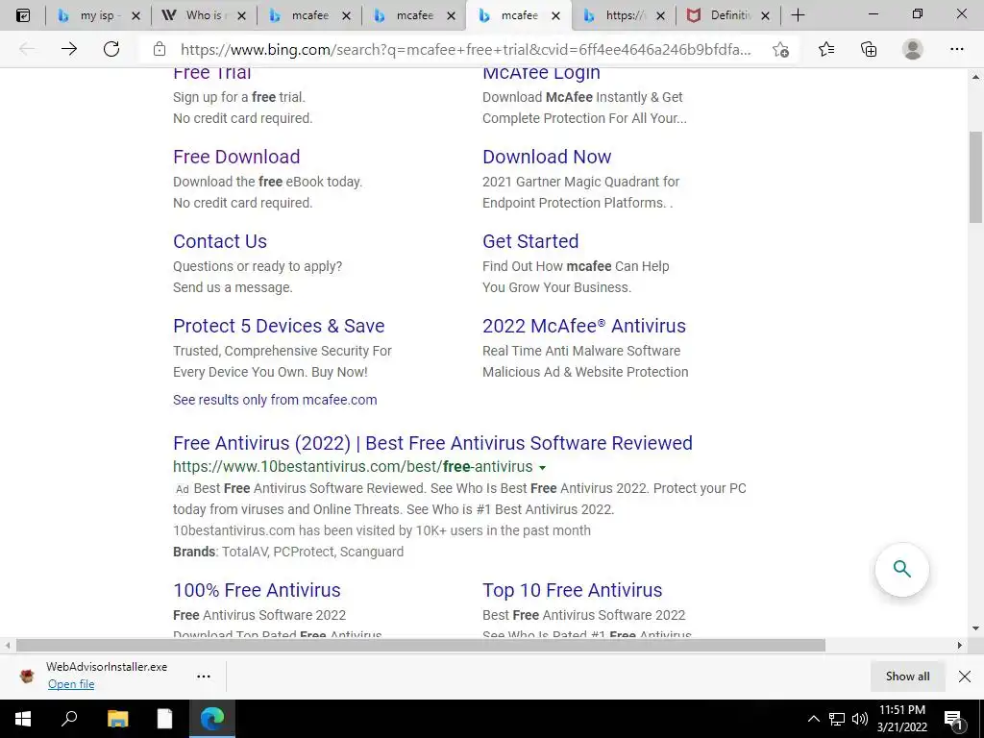Add this page to favorites star
This screenshot has height=738, width=984.
point(780,50)
